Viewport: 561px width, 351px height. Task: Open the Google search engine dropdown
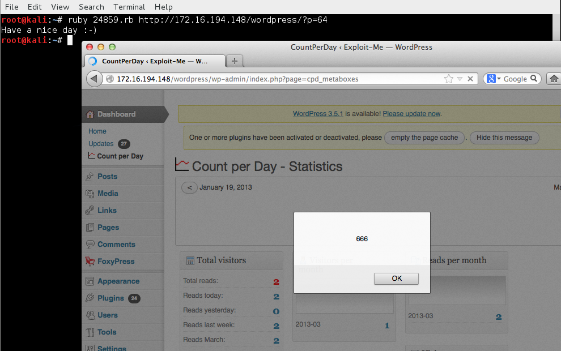[x=499, y=79]
